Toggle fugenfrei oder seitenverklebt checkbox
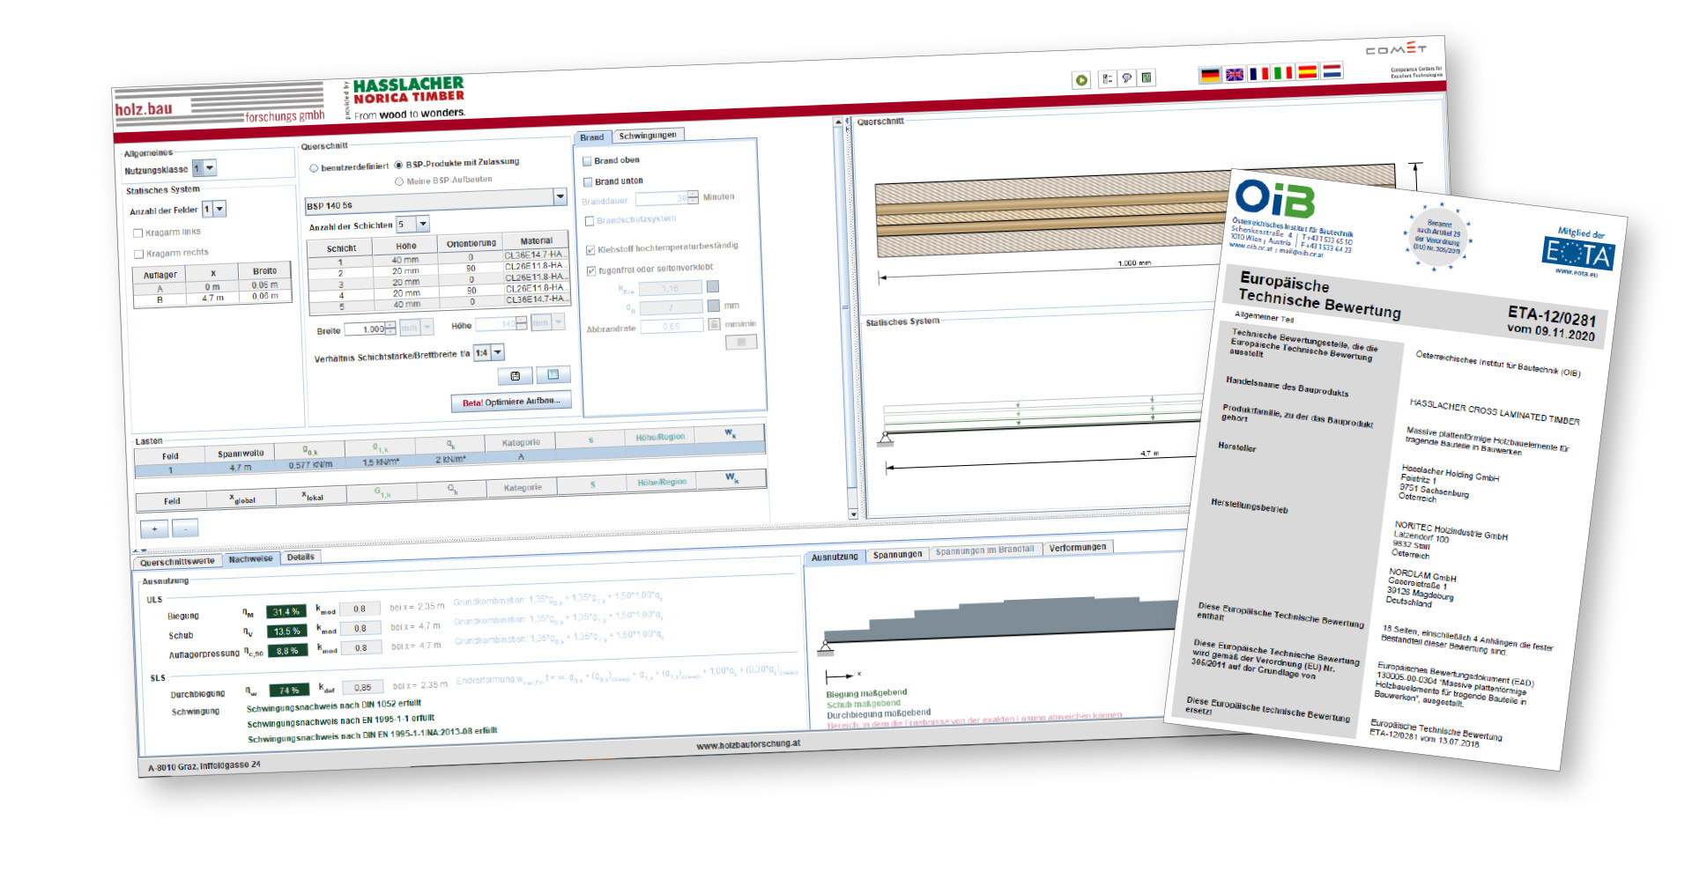 [x=591, y=271]
